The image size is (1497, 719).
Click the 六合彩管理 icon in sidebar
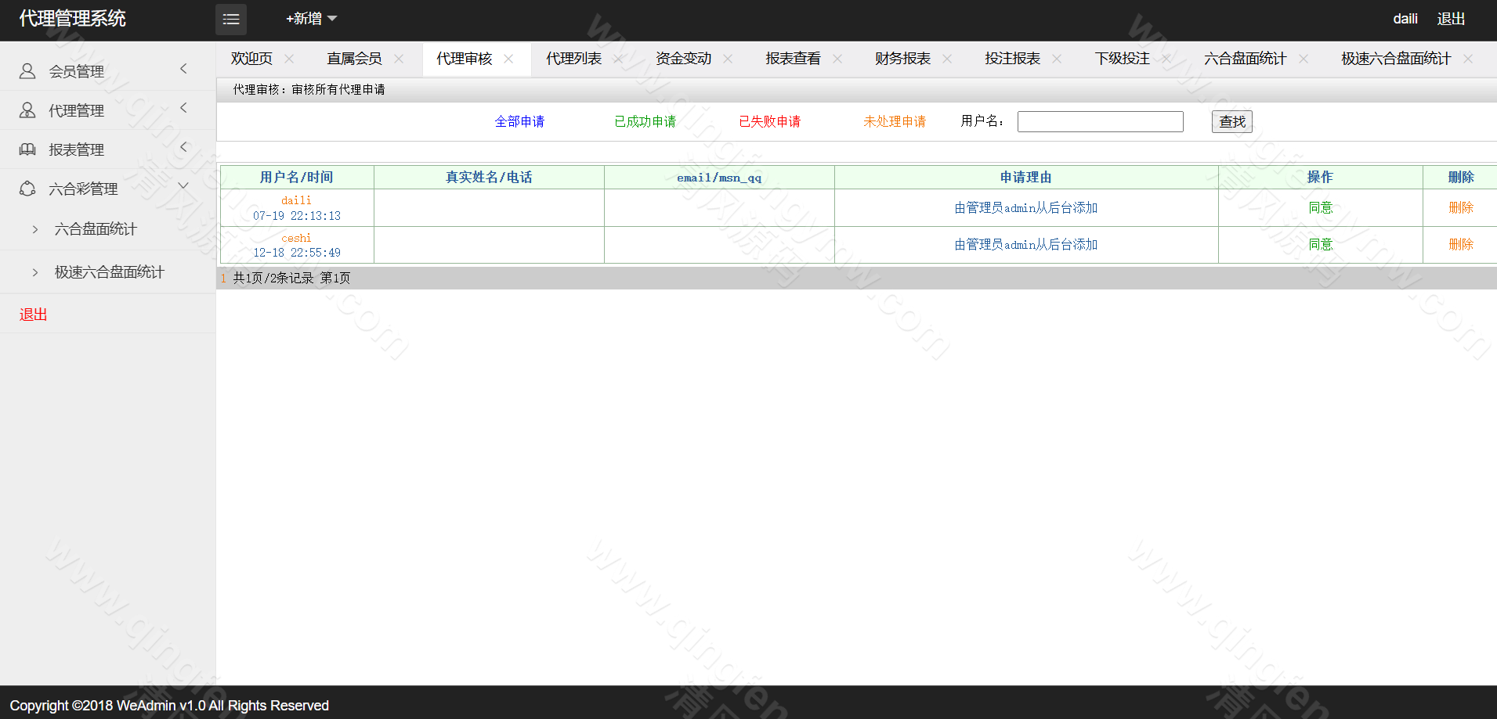click(27, 189)
